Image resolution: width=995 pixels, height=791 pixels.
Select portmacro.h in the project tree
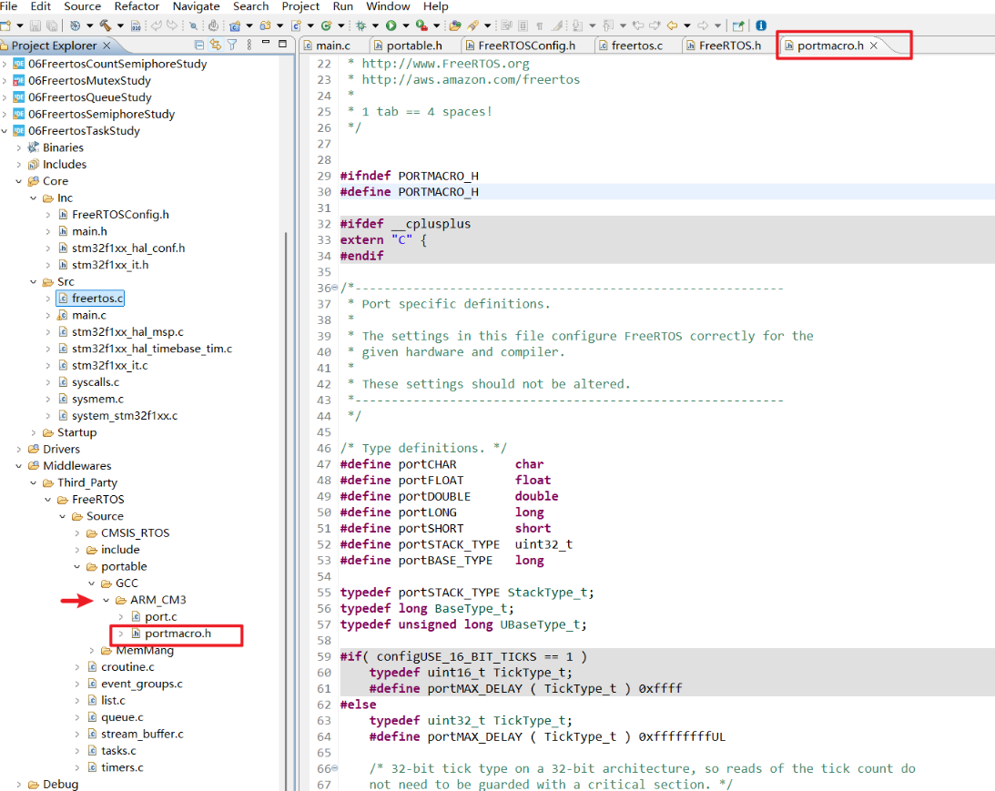coord(178,634)
